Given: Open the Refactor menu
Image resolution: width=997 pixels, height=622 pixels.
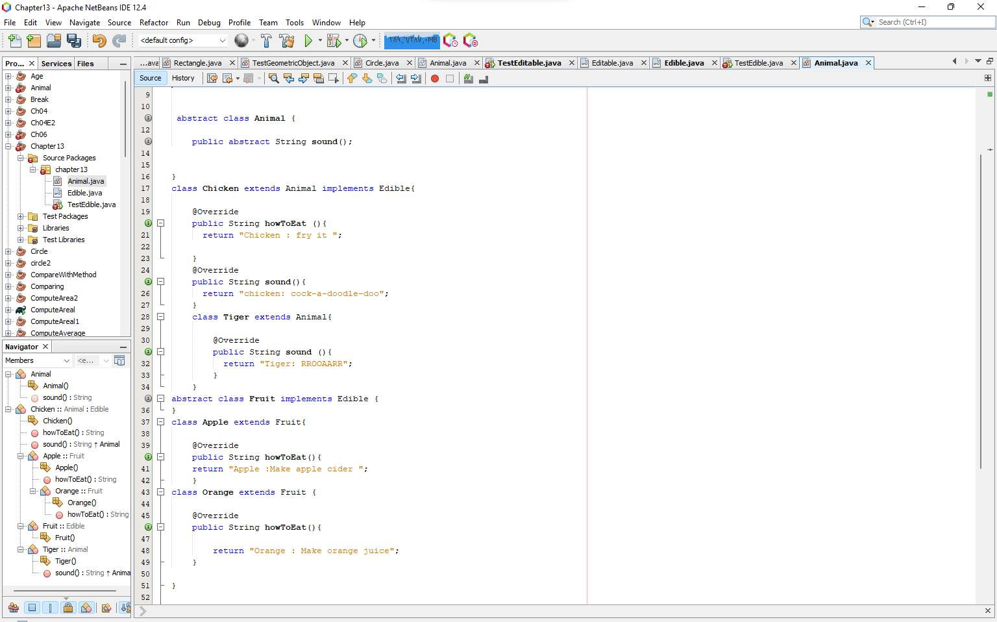Looking at the screenshot, I should 154,22.
